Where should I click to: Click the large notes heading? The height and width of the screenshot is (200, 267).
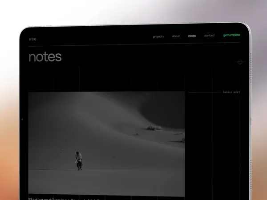[45, 57]
